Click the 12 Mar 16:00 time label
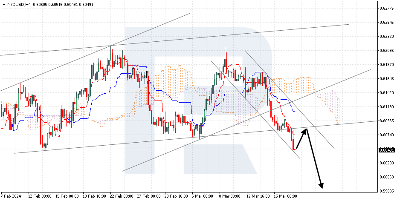 (x=258, y=196)
